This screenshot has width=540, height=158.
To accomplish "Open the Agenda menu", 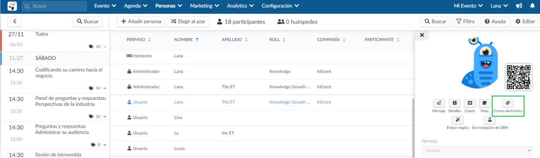I will 136,6.
